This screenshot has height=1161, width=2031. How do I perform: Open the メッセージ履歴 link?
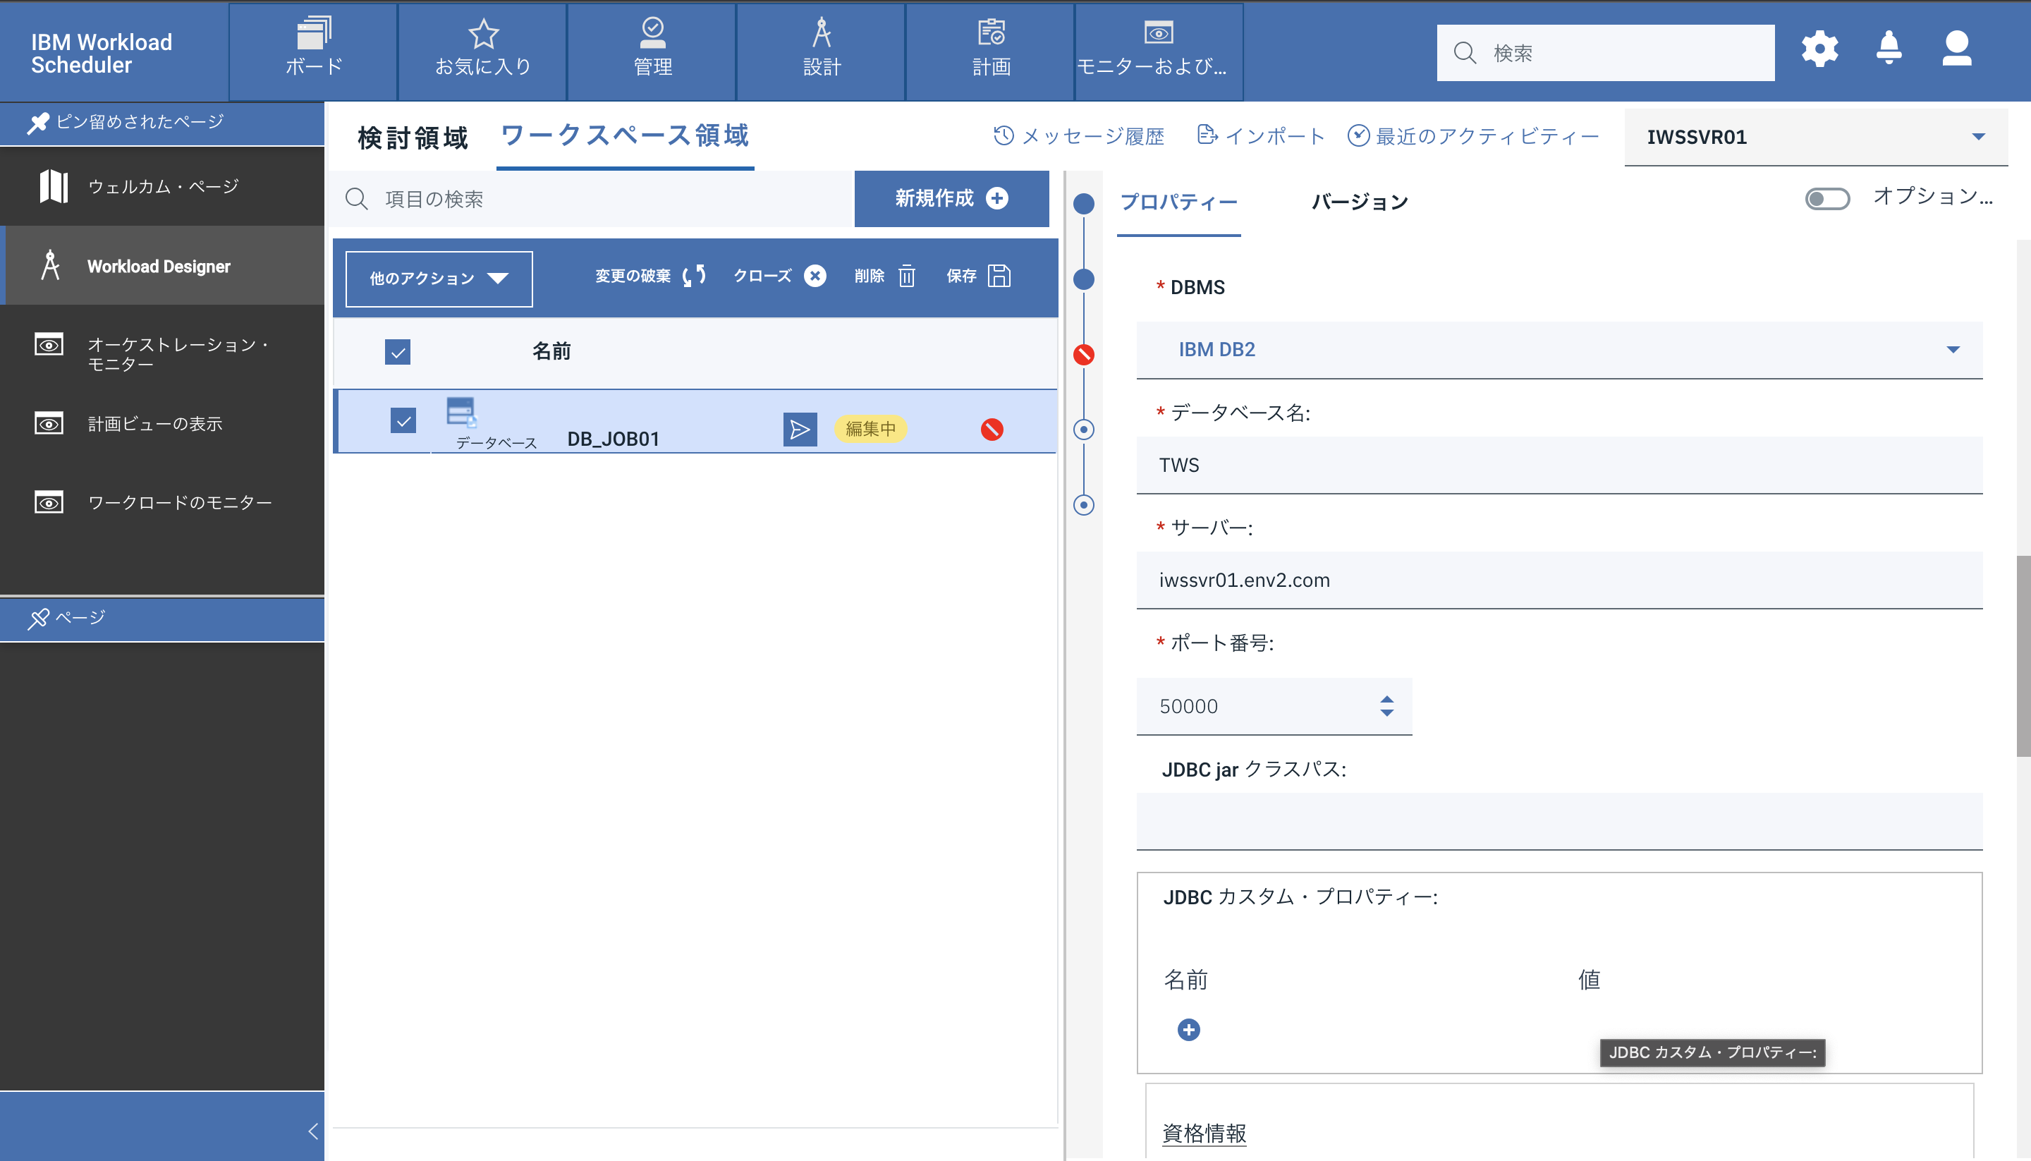coord(1079,136)
